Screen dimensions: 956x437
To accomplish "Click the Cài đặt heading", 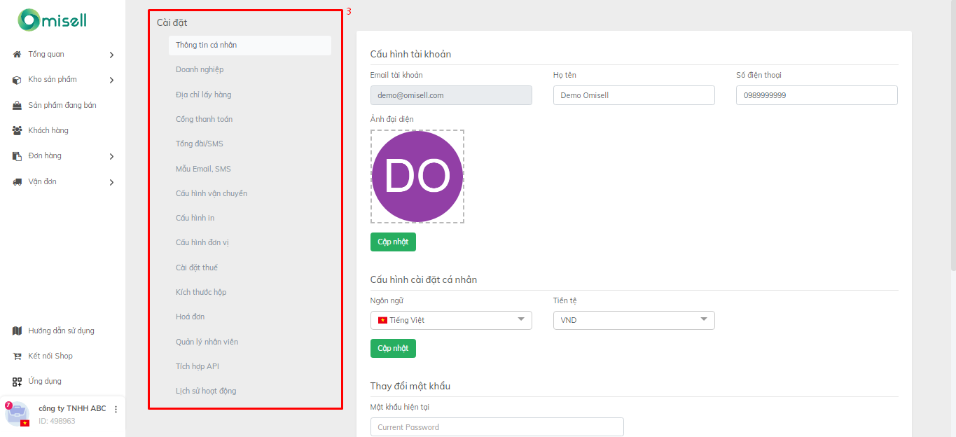I will click(172, 23).
